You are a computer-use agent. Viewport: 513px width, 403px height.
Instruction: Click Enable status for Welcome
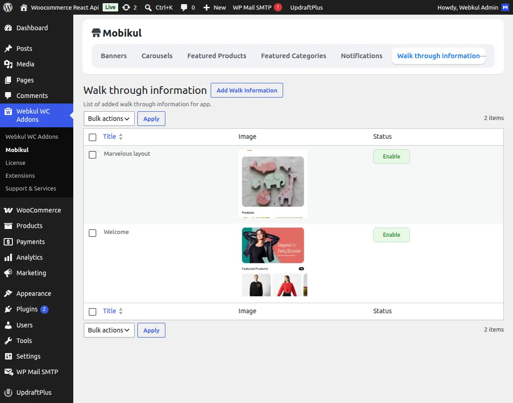[391, 234]
